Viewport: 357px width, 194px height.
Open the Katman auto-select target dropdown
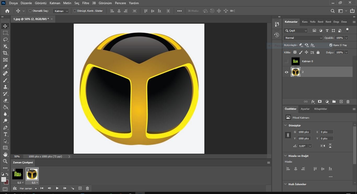click(x=61, y=11)
